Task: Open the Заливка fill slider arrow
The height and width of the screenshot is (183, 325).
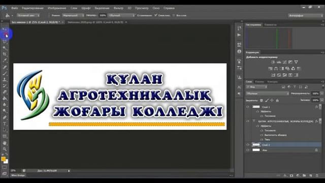Action: (x=322, y=100)
